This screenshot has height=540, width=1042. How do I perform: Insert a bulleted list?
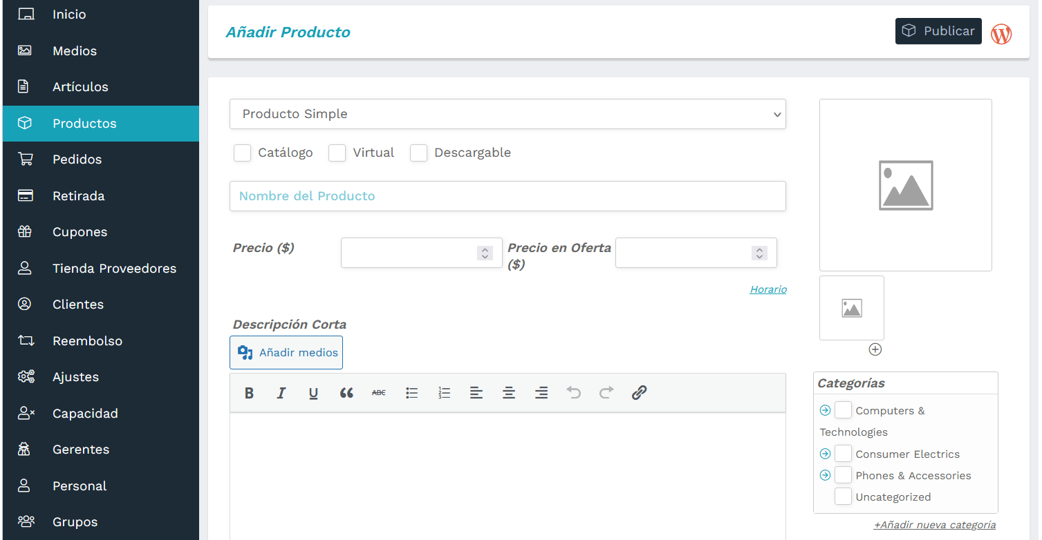tap(411, 393)
